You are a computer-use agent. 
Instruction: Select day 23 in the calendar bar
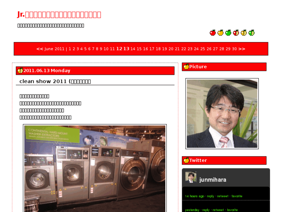pyautogui.click(x=190, y=49)
